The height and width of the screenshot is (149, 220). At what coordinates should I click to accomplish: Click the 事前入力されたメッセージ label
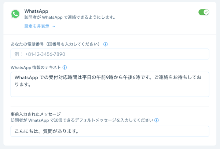[x=36, y=114]
